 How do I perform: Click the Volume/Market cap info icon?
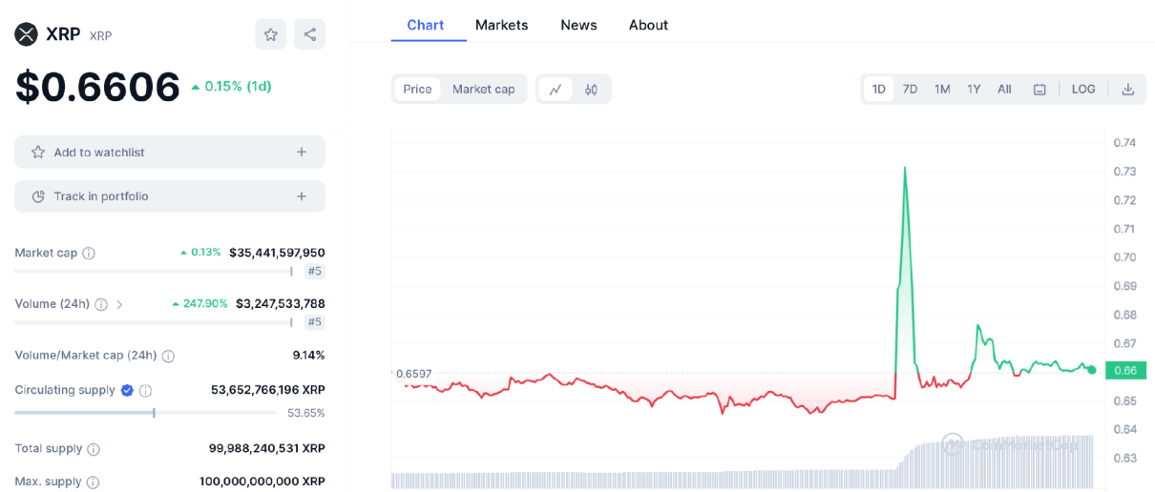click(x=168, y=356)
